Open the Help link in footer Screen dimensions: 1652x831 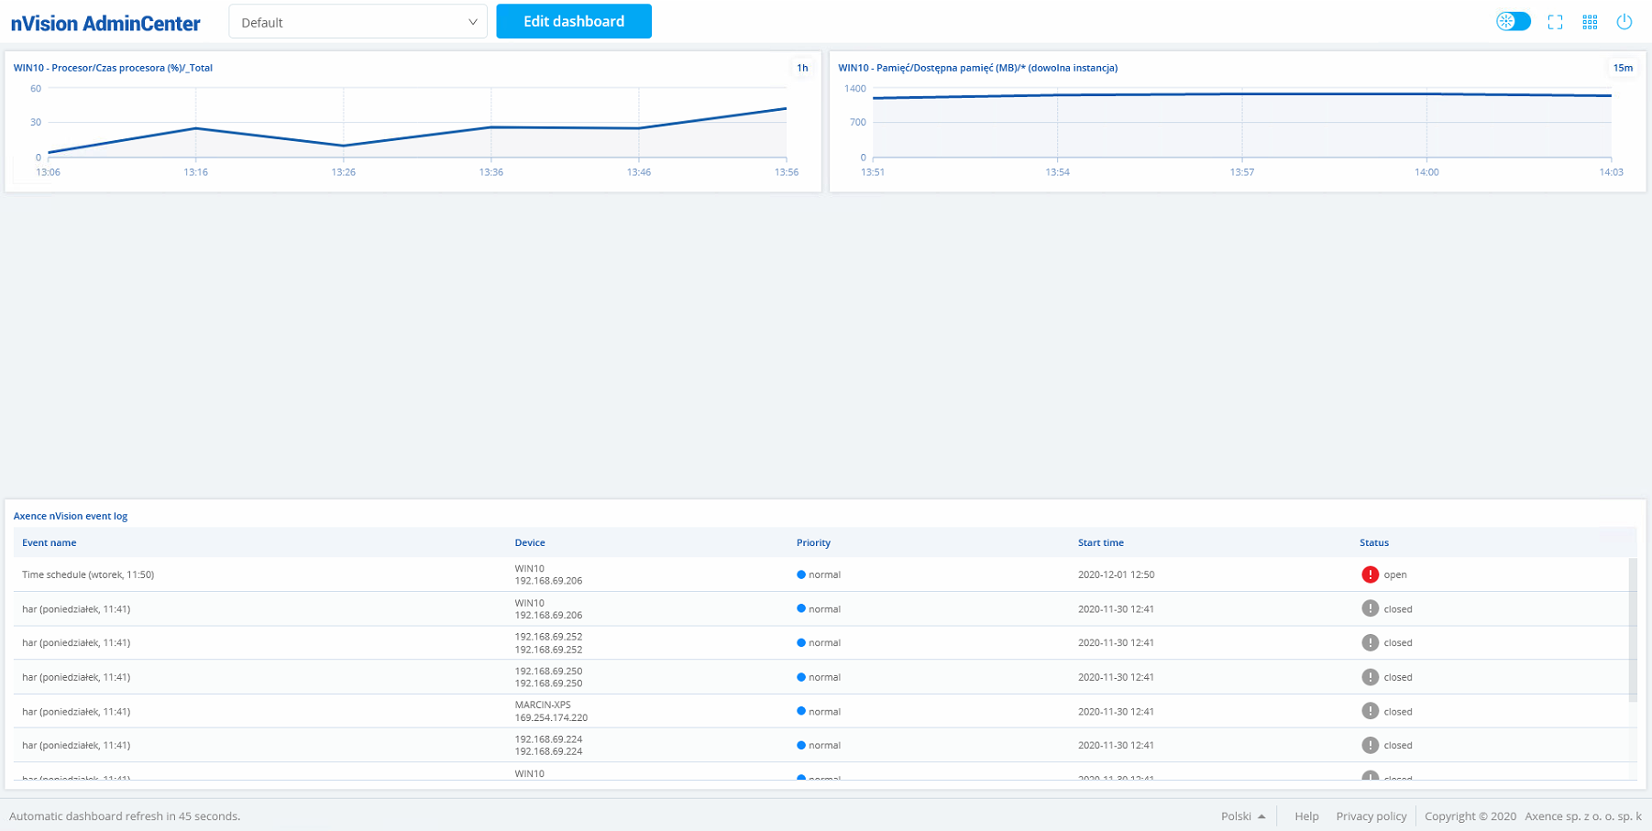1306,816
